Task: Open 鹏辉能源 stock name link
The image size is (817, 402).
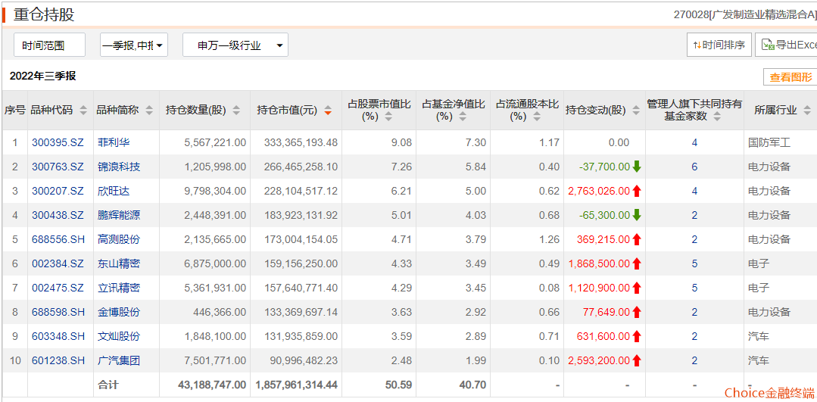Action: coord(119,215)
